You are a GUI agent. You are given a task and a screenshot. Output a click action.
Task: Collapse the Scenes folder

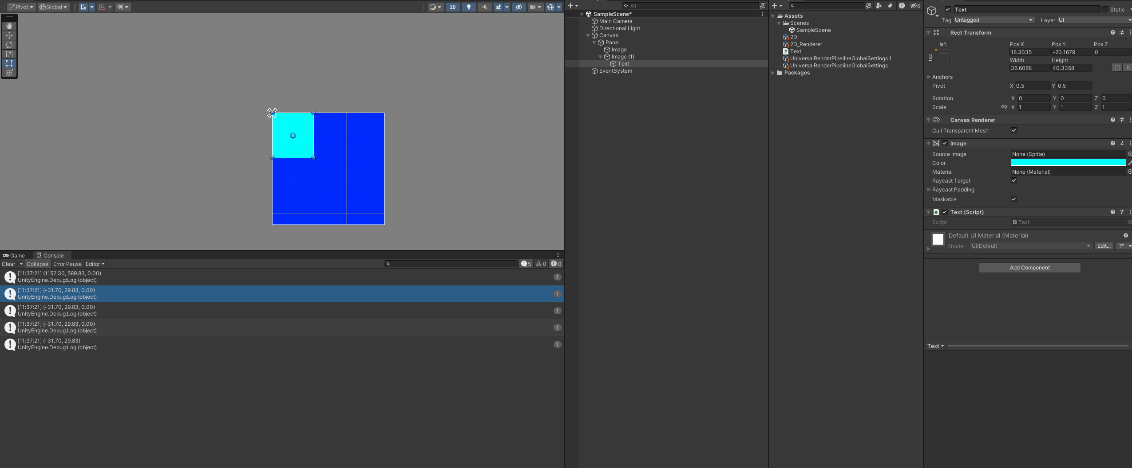point(779,23)
